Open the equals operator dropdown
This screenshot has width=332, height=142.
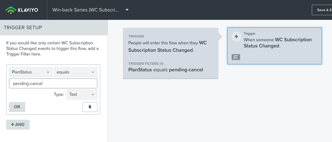pos(76,72)
